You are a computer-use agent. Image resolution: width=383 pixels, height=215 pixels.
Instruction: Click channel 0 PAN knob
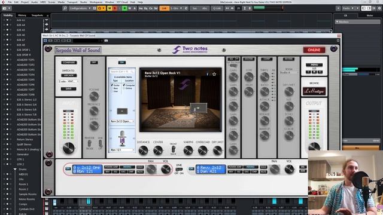[x=151, y=169]
